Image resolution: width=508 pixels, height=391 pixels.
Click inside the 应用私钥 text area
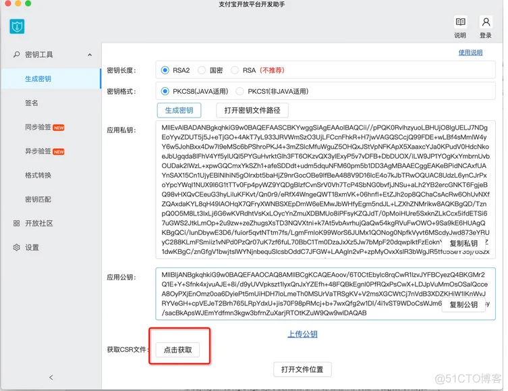click(325, 190)
